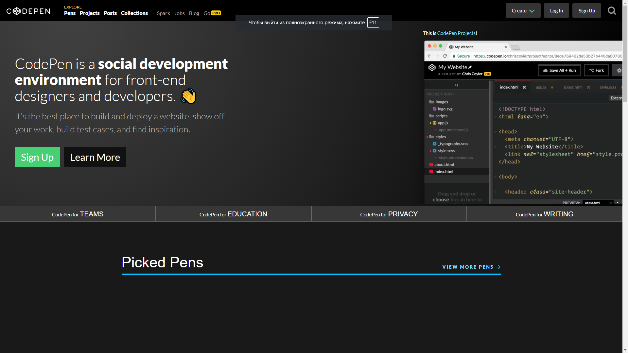Click the page vertical scrollbar
Viewport: 628px width, 353px height.
coord(625,176)
